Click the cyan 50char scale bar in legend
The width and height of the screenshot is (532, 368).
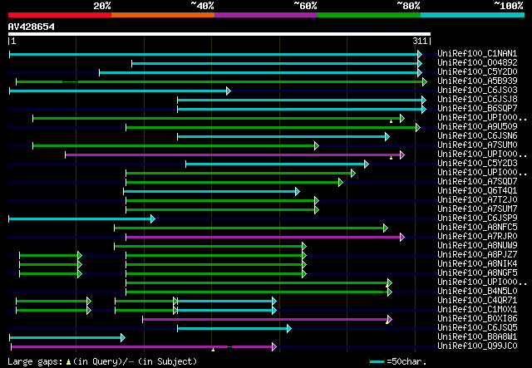pyautogui.click(x=377, y=361)
